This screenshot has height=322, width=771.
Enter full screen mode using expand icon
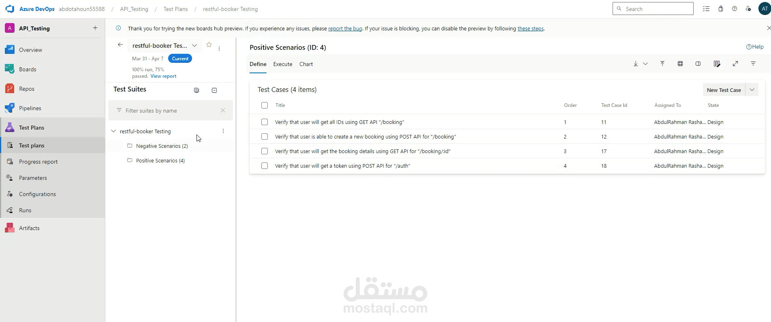735,64
